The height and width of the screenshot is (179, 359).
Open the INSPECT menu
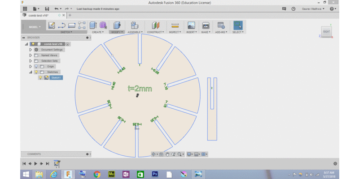pyautogui.click(x=175, y=32)
